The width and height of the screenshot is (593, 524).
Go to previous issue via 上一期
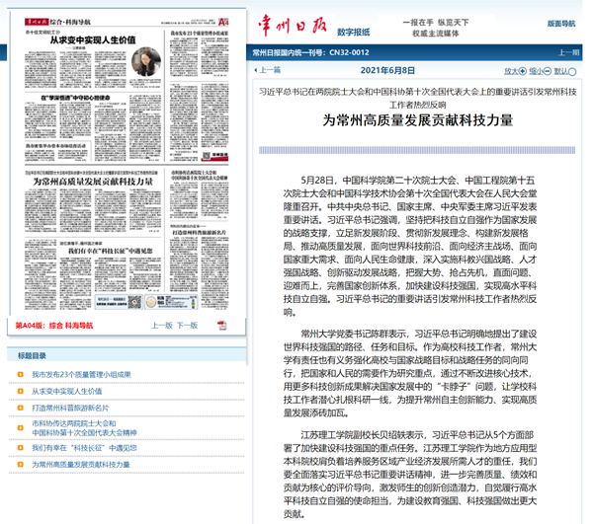(x=568, y=52)
